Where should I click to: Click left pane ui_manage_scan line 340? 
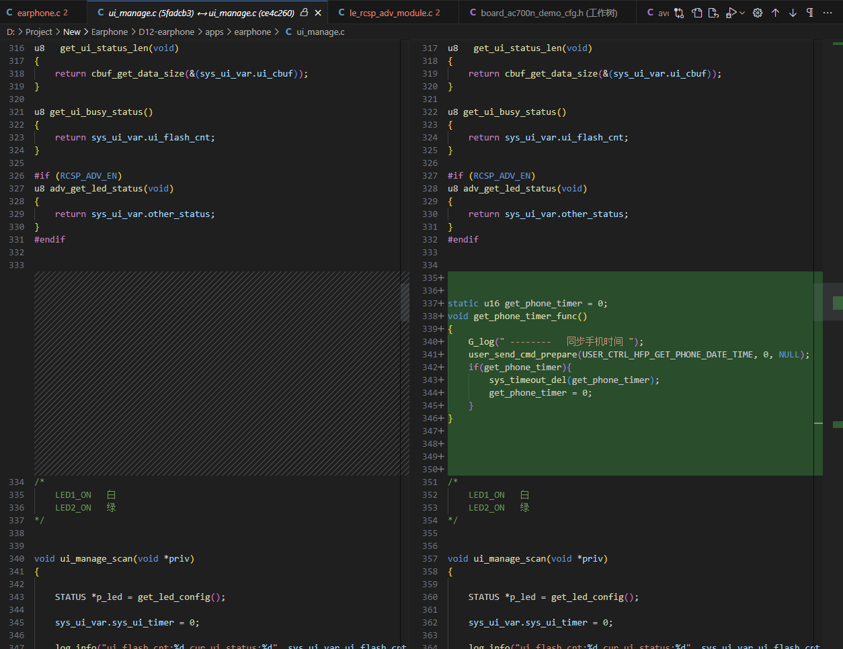pos(114,558)
